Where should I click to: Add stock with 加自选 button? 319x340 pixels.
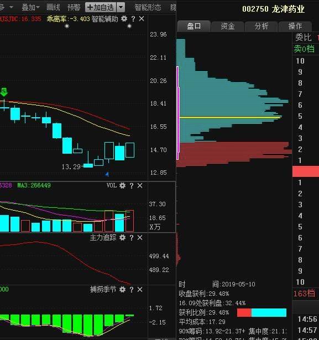[101, 7]
